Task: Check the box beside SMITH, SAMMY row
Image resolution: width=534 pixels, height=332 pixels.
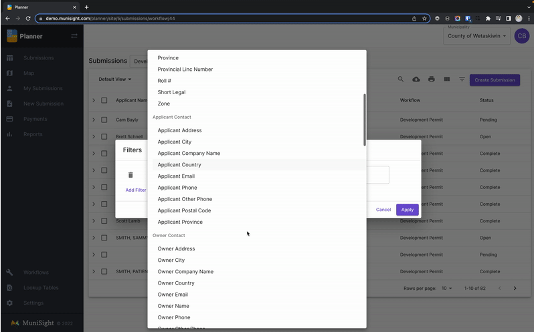Action: (x=104, y=238)
